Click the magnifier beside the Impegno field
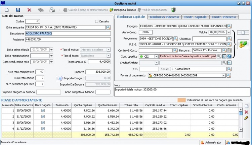Viewport: 252px width, 145px height. [x=229, y=26]
